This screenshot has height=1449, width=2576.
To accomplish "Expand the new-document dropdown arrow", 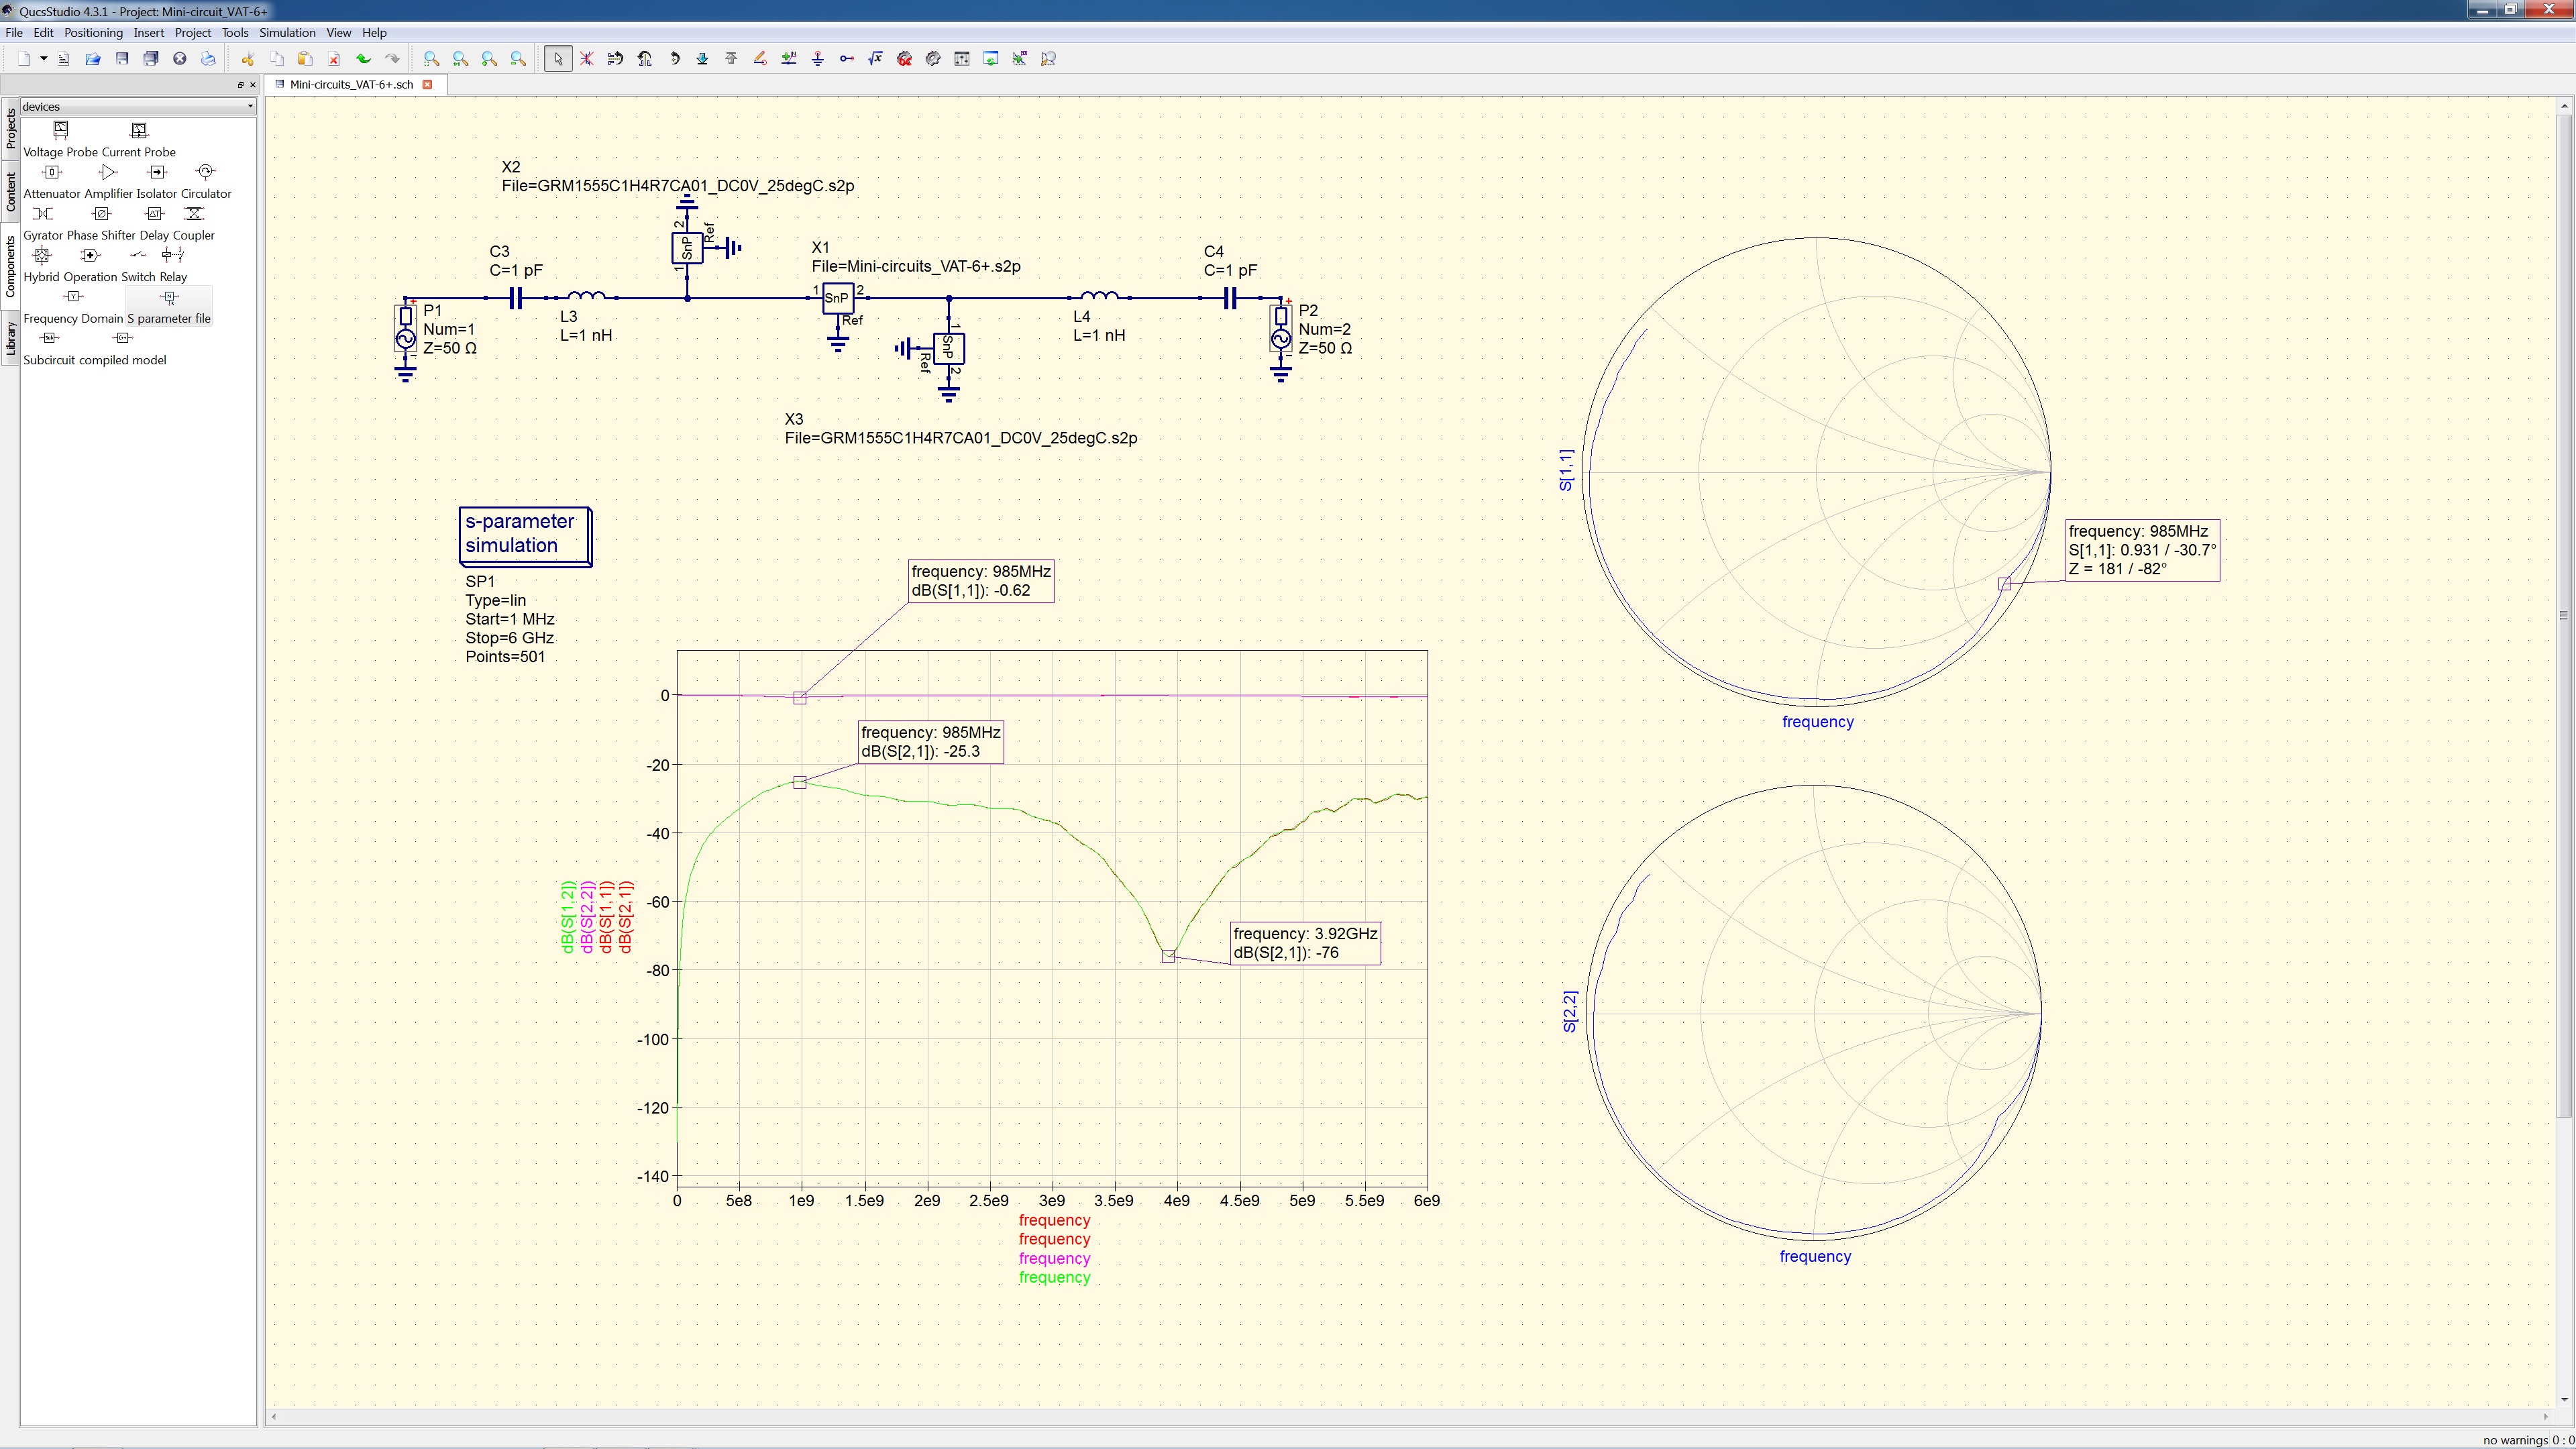I will coord(44,59).
